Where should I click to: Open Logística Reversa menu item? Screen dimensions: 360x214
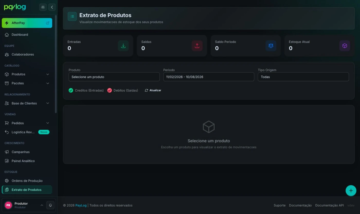27,132
